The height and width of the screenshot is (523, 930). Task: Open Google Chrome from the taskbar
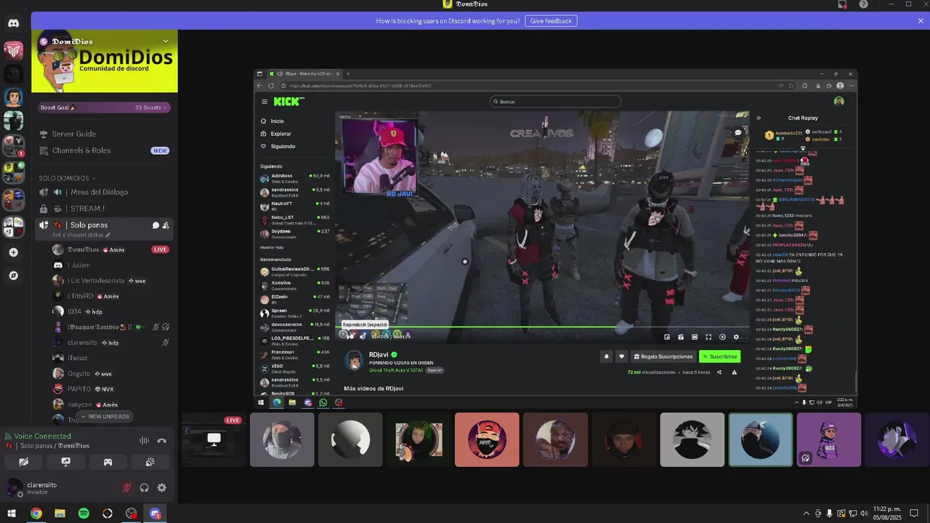pos(36,514)
